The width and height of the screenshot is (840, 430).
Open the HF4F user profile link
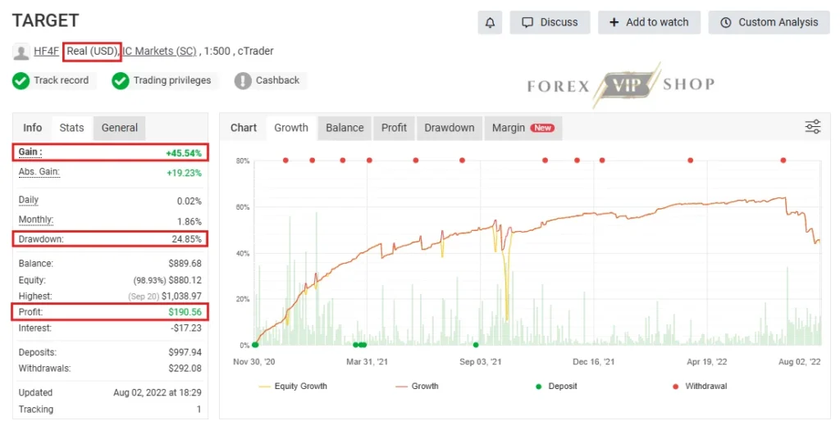click(46, 52)
